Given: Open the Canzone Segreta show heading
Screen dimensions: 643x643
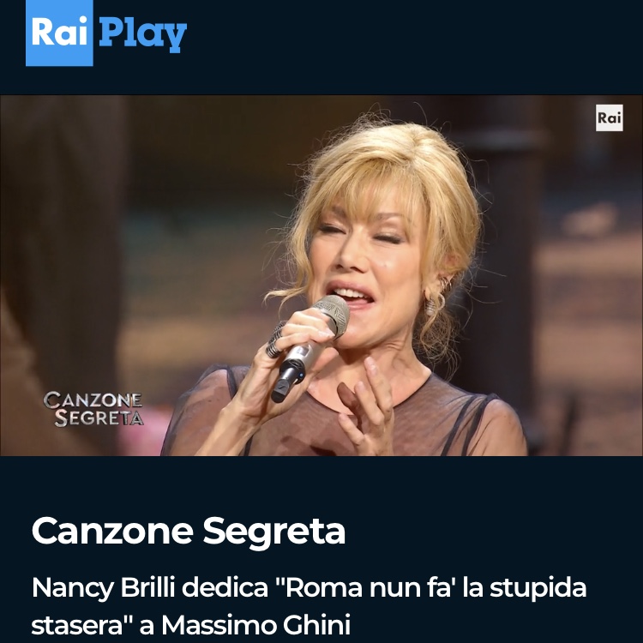Looking at the screenshot, I should 189,532.
